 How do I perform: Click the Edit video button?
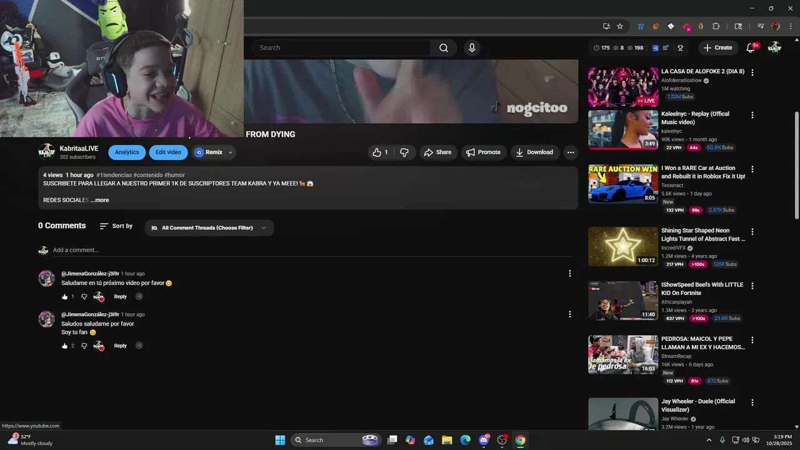point(168,152)
